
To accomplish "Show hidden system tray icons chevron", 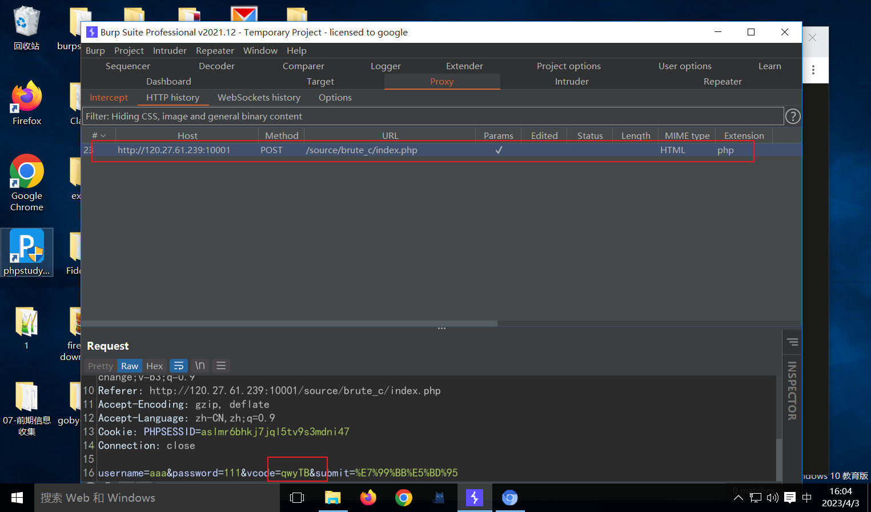I will coord(738,498).
